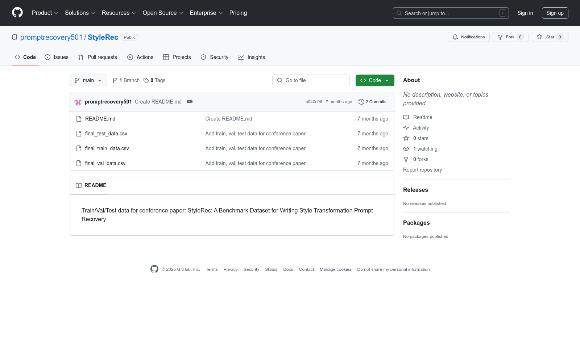This screenshot has height=362, width=580.
Task: Open the main branch selector
Action: [88, 80]
